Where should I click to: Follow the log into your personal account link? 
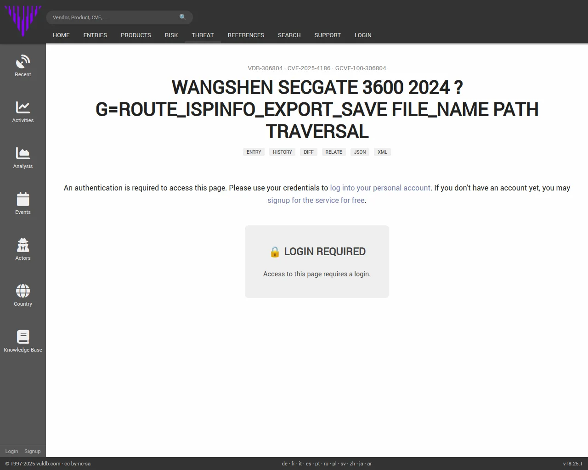tap(380, 188)
